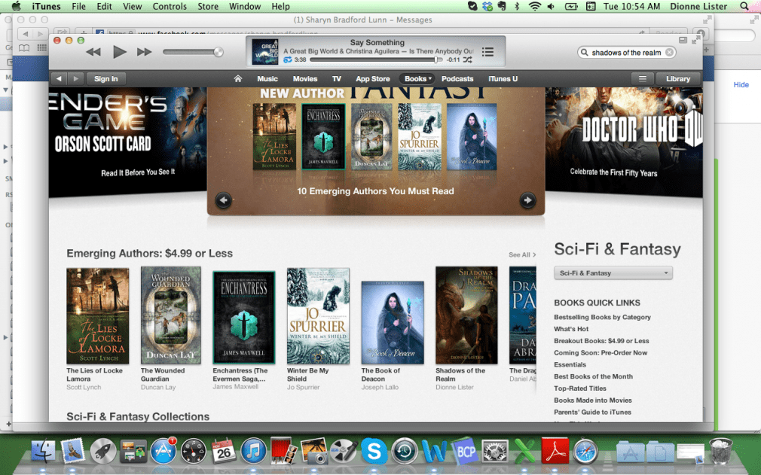The height and width of the screenshot is (475, 761).
Task: Toggle the repeat icon beside 3:38
Action: point(287,59)
